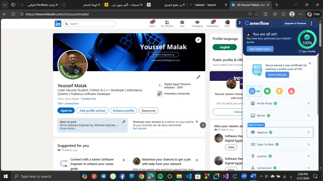Viewport: 323px width, 181px height.
Task: Open Notifications bell icon
Action: [x=213, y=24]
